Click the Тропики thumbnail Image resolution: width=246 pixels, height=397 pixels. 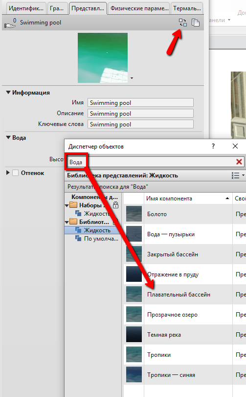click(x=134, y=354)
